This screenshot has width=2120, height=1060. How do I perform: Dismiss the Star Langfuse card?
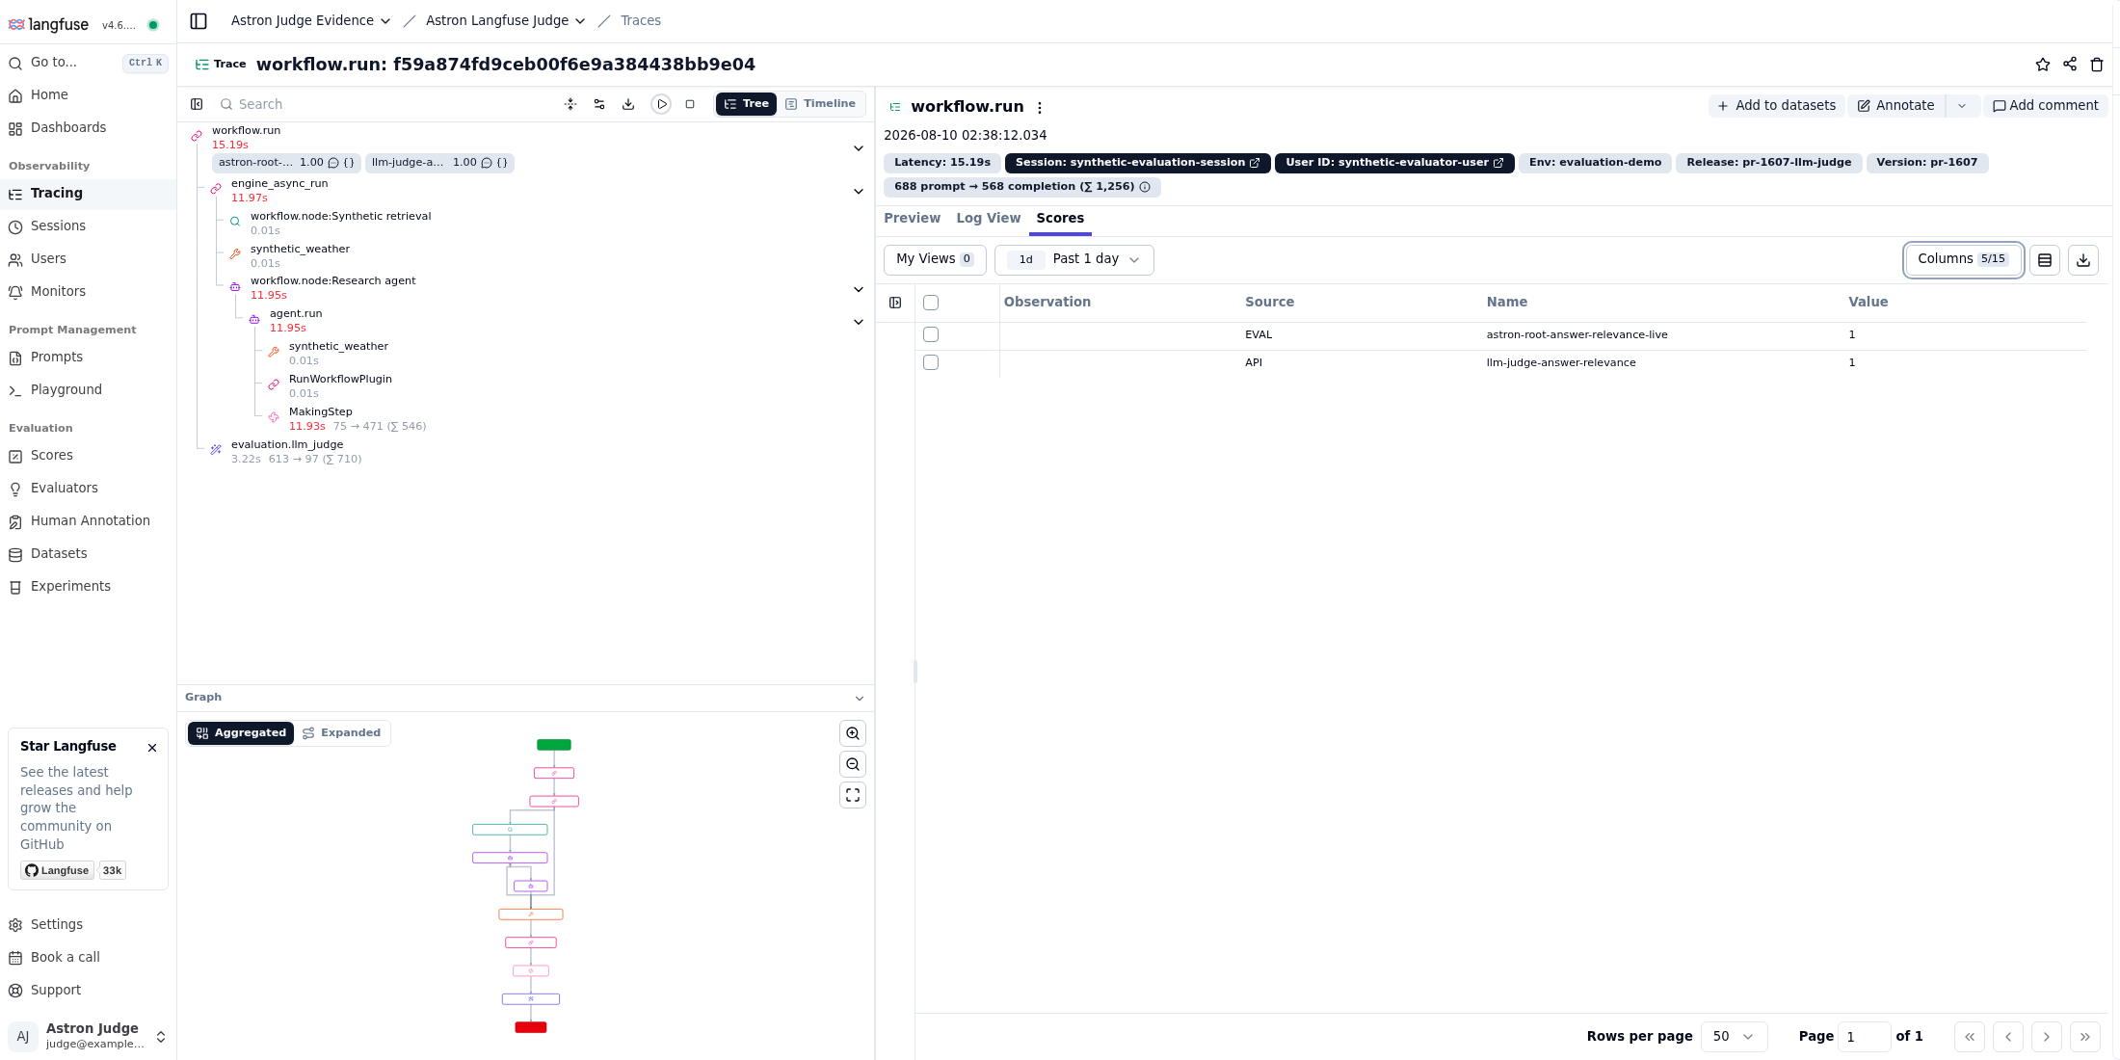152,748
